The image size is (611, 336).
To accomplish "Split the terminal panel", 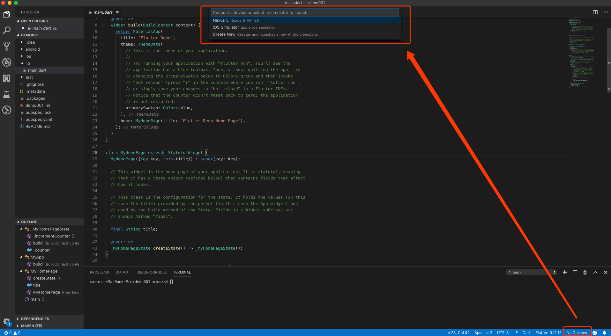I will [575, 272].
